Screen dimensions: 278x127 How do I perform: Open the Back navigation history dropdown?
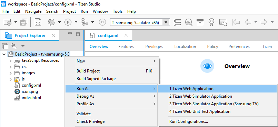point(256,22)
